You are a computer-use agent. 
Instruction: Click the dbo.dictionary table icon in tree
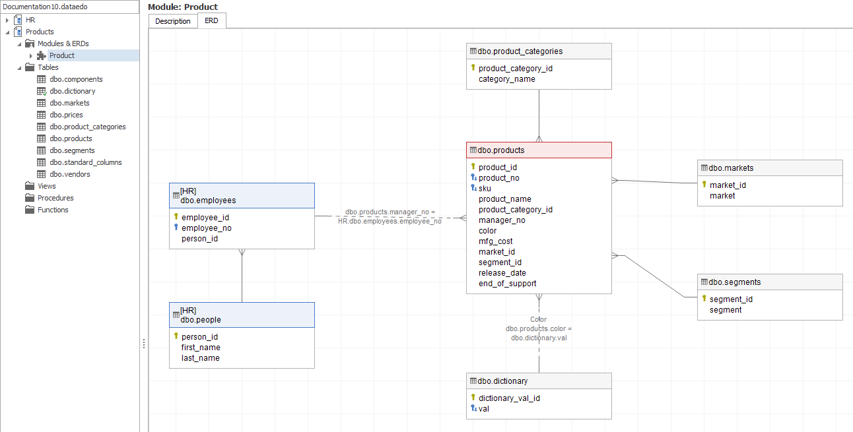click(x=42, y=91)
